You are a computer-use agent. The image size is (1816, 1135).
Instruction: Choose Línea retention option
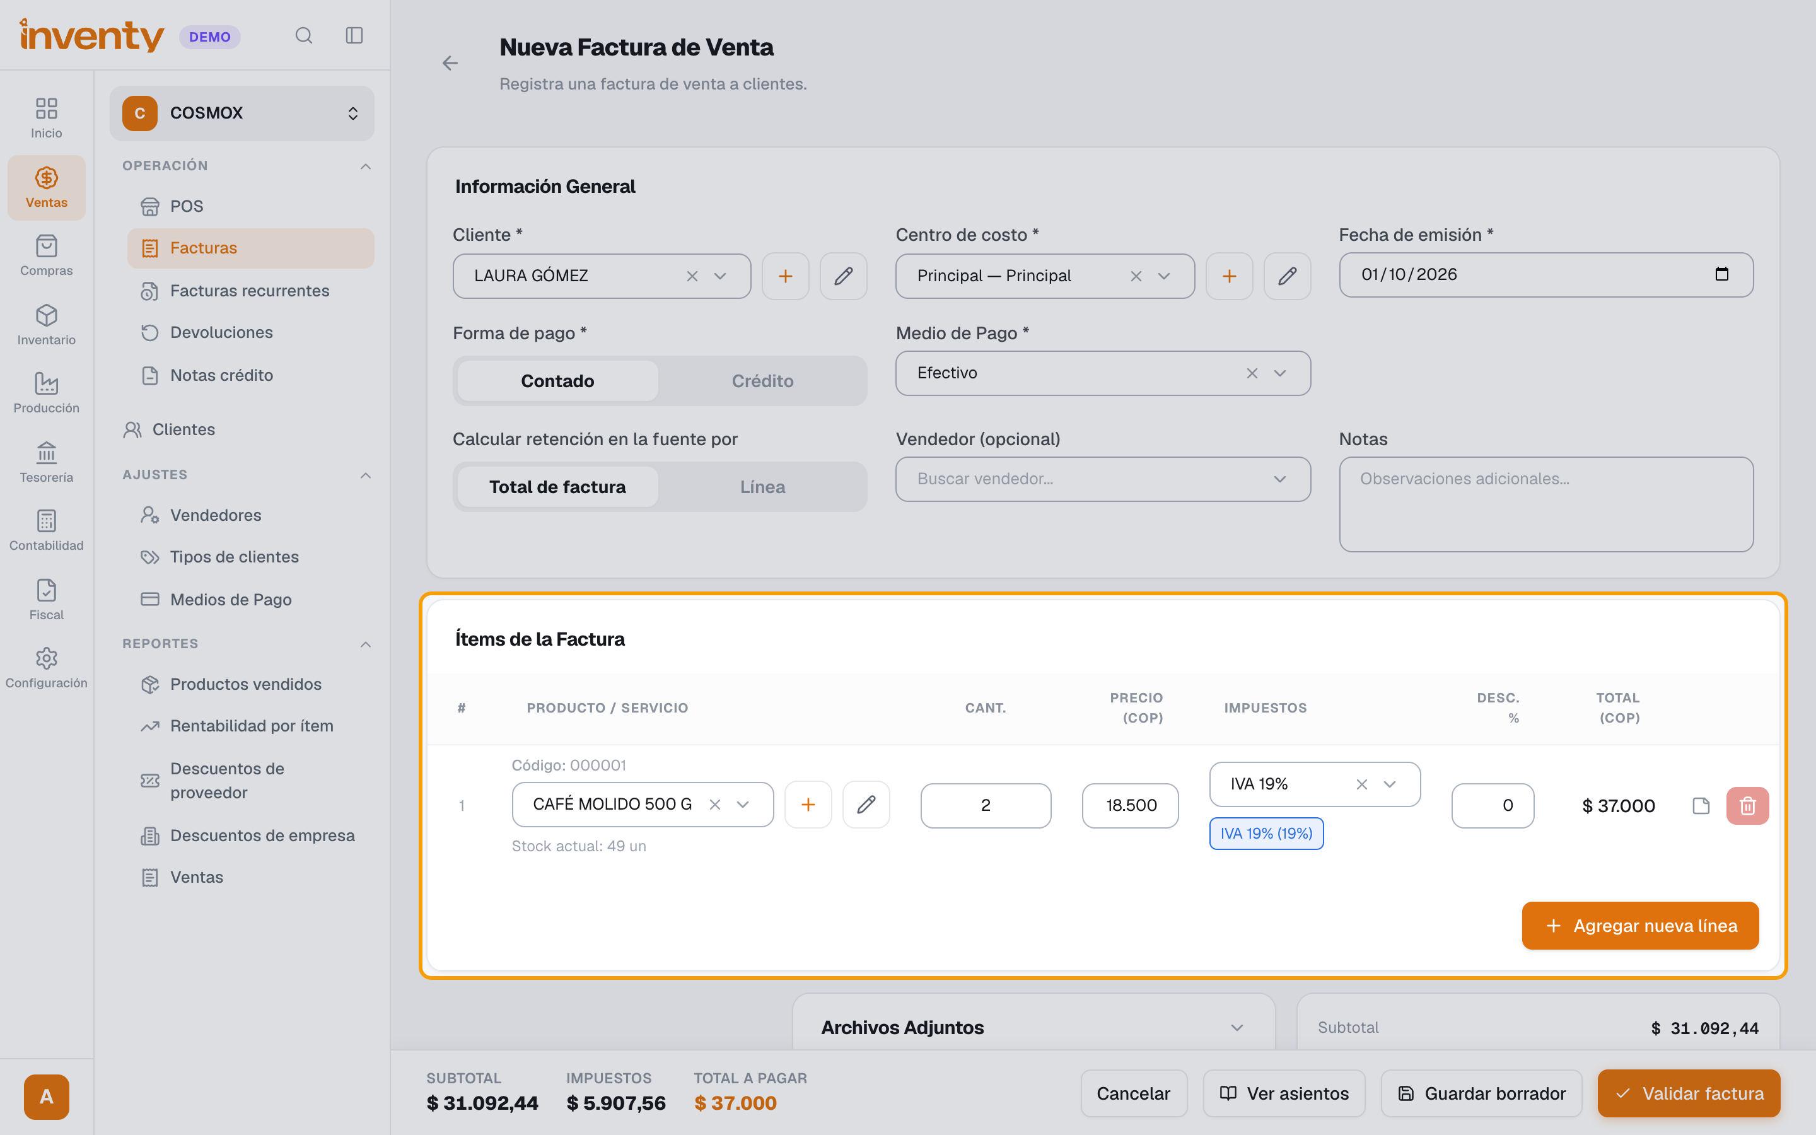coord(762,486)
